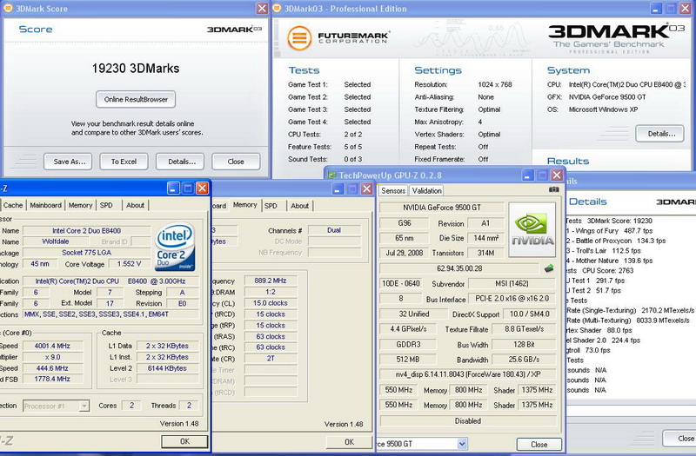Image resolution: width=696 pixels, height=456 pixels.
Task: Click the To Excel button
Action: pyautogui.click(x=124, y=162)
